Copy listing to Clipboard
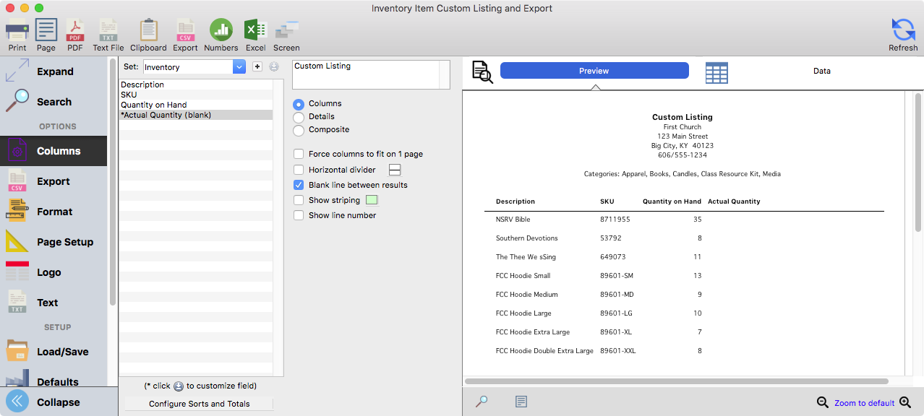The image size is (924, 416). pos(148,31)
